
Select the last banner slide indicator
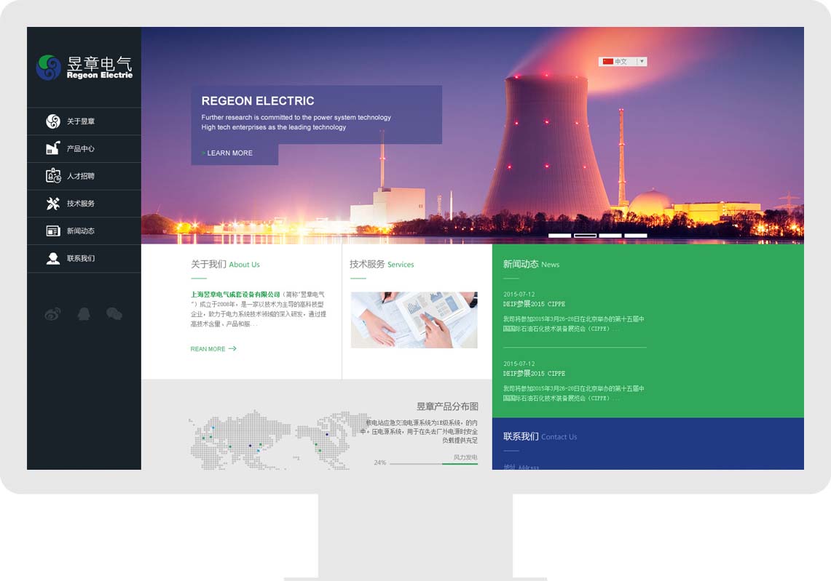click(x=636, y=236)
